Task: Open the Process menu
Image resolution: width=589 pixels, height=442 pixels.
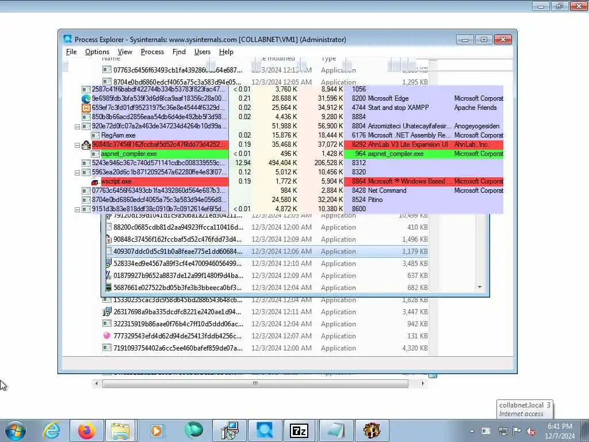Action: pyautogui.click(x=152, y=52)
